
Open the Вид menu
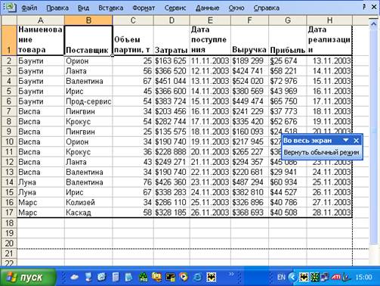(83, 8)
